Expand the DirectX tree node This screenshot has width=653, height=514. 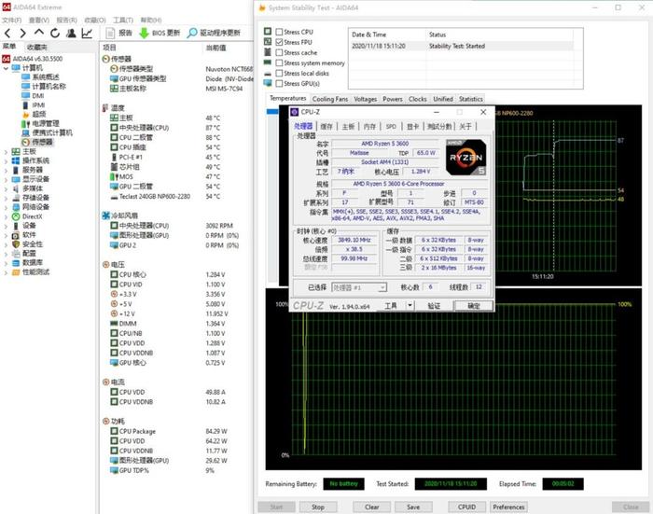[6, 216]
